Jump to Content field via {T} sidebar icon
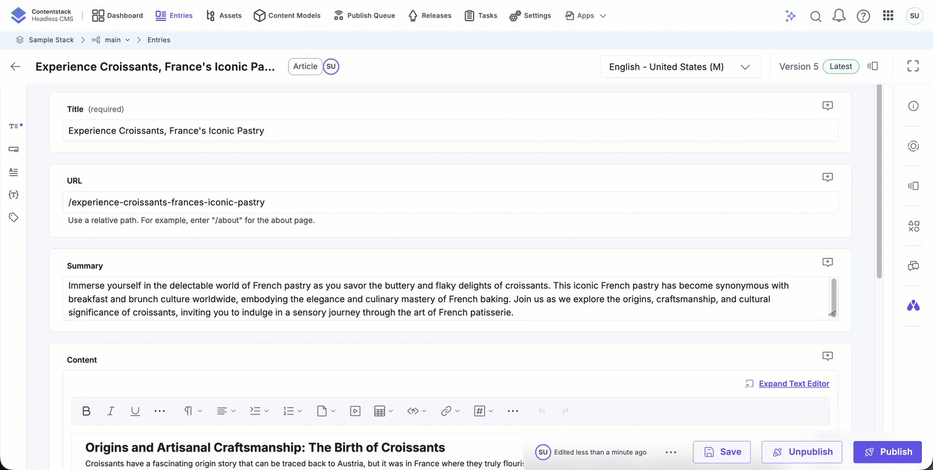Viewport: 933px width, 470px height. point(14,194)
